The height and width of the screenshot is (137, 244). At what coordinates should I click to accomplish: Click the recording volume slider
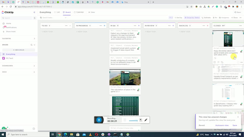tap(133, 121)
